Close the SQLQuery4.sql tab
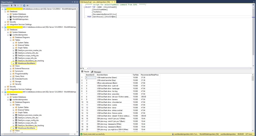The image size is (256, 136). coord(115,2)
